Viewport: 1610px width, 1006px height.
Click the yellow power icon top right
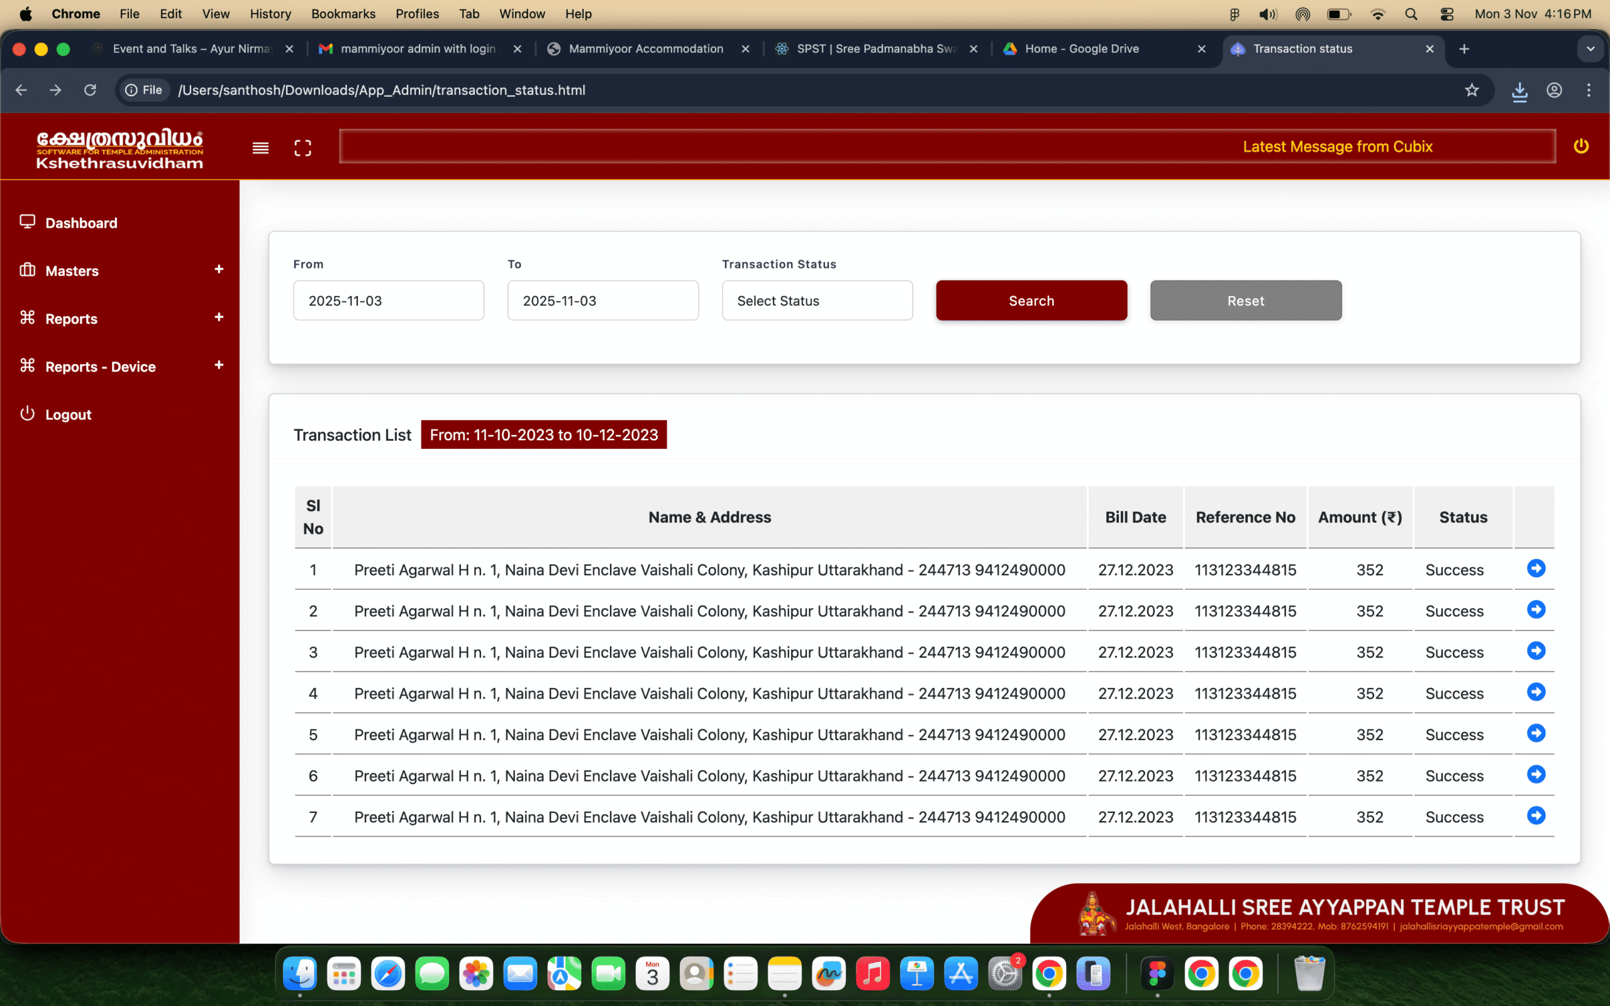[1580, 146]
